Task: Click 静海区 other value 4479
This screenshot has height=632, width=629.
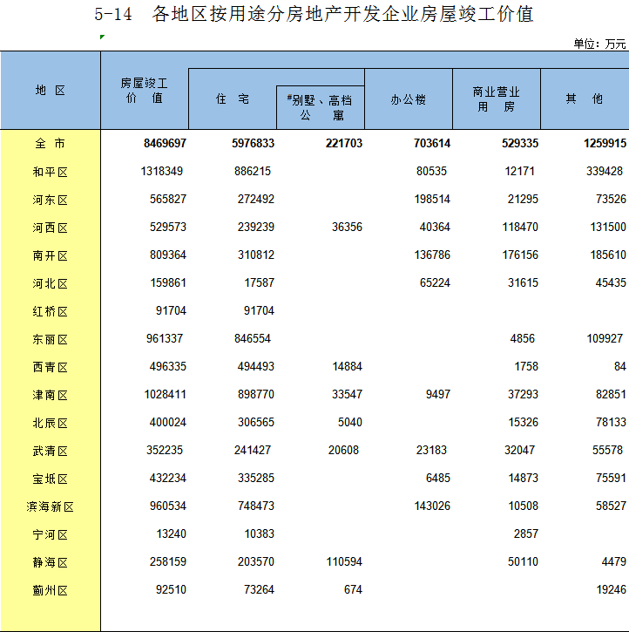Action: tap(614, 561)
